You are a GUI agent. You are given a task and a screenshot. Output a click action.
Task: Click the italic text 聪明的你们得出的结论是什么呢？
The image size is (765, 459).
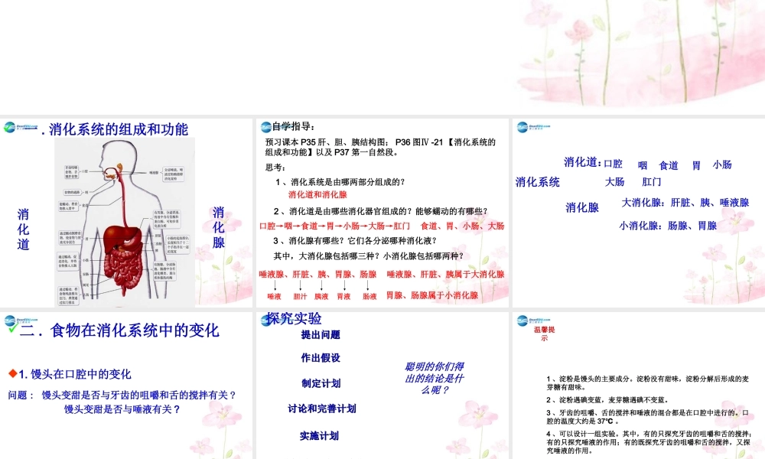435,378
